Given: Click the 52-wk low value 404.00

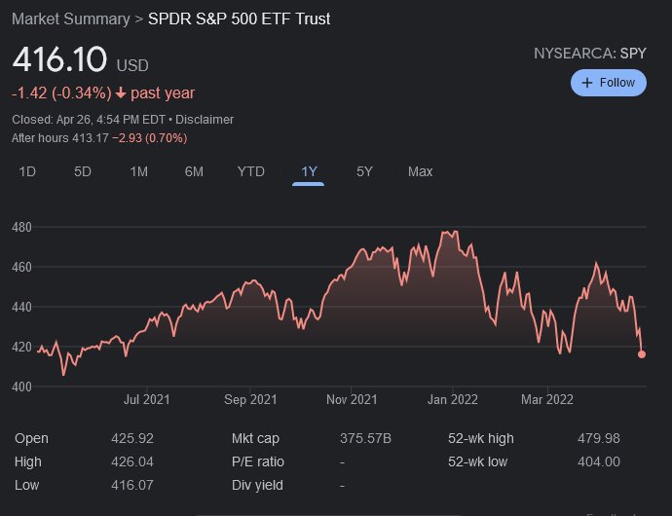Looking at the screenshot, I should pyautogui.click(x=599, y=461).
